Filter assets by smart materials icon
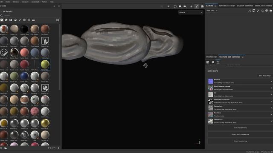 (6, 20)
